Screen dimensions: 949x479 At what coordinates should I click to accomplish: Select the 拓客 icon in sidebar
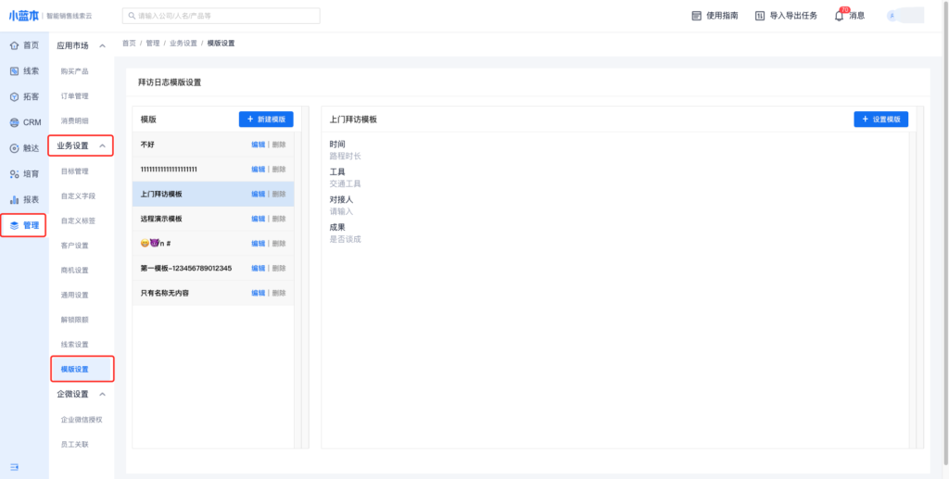(14, 96)
